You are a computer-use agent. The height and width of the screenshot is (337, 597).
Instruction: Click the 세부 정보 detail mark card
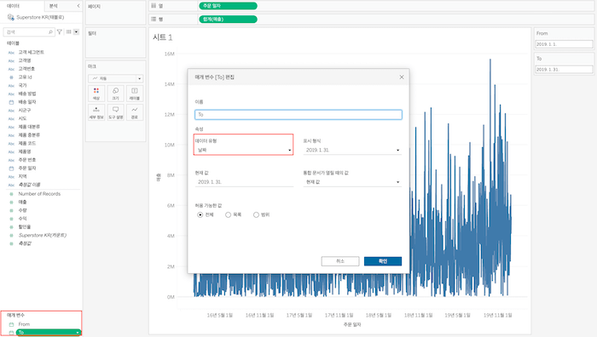(x=96, y=112)
